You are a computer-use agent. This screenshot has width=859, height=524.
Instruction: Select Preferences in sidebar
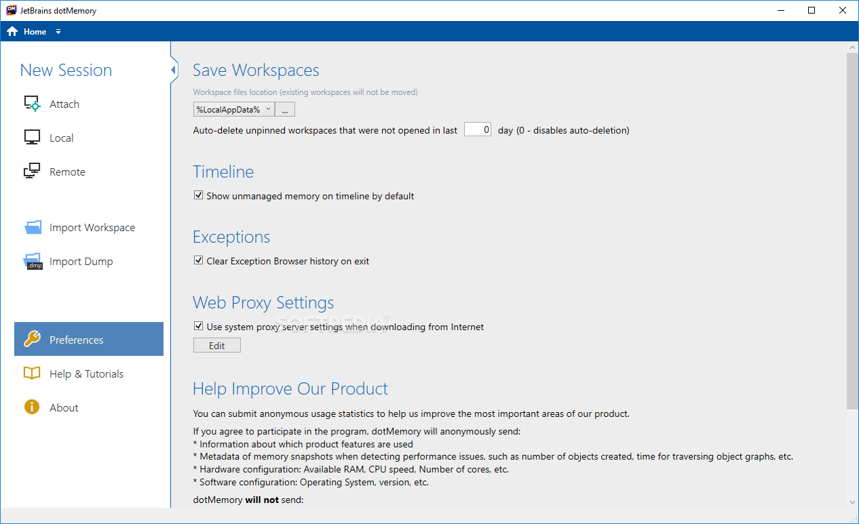coord(89,339)
